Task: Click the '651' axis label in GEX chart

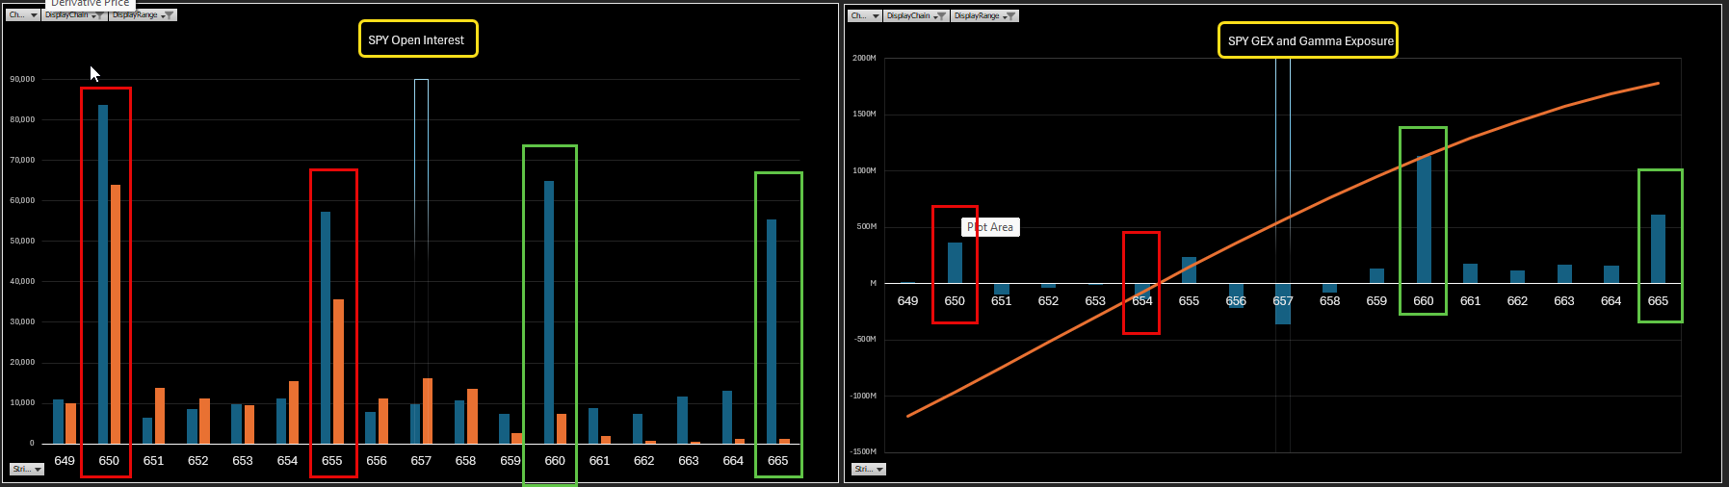Action: click(x=1002, y=301)
